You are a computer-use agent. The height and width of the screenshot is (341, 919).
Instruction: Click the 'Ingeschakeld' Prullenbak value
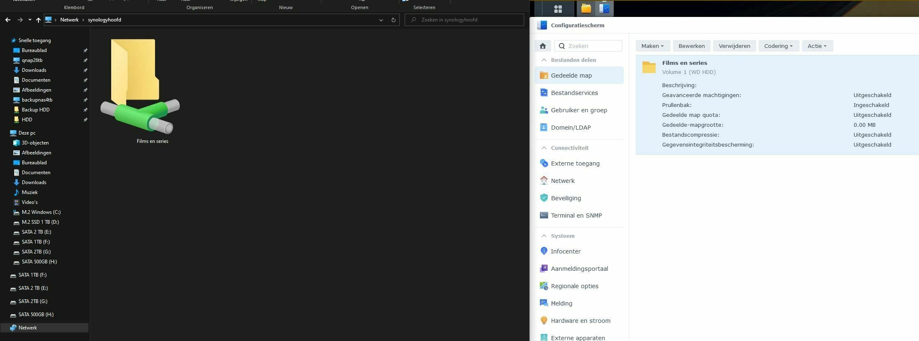tap(871, 105)
